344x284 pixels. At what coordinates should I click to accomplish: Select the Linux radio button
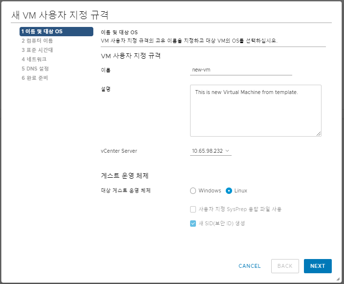229,190
